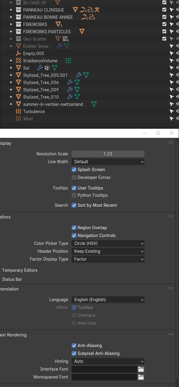Screen dimensions: 179x387
Task: Click the summer-in-verbier-switzerland mesh data icon
Action: [94, 104]
